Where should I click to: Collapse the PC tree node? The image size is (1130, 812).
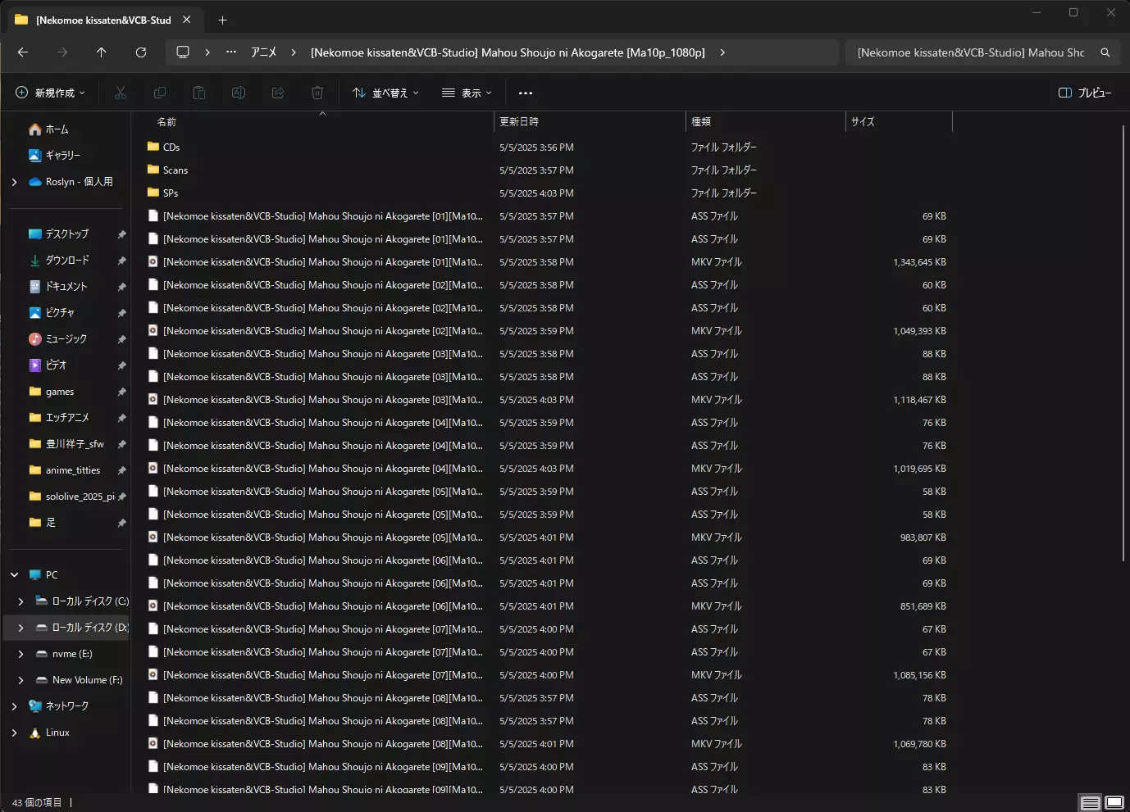pos(14,575)
